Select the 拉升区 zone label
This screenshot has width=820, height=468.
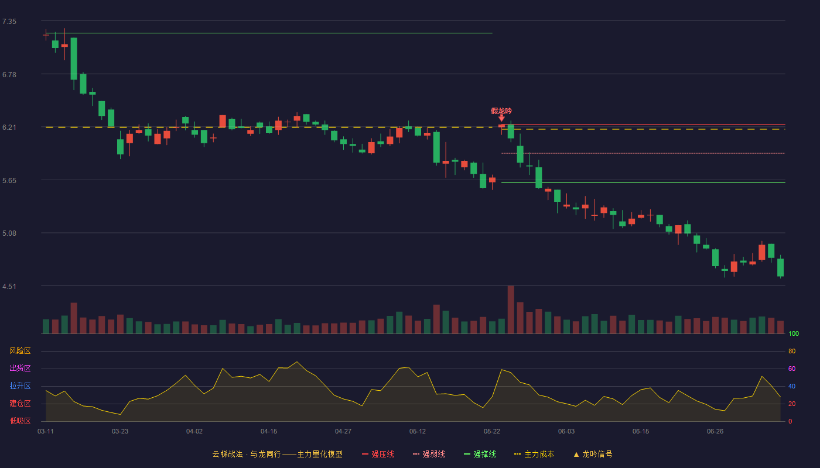point(20,386)
